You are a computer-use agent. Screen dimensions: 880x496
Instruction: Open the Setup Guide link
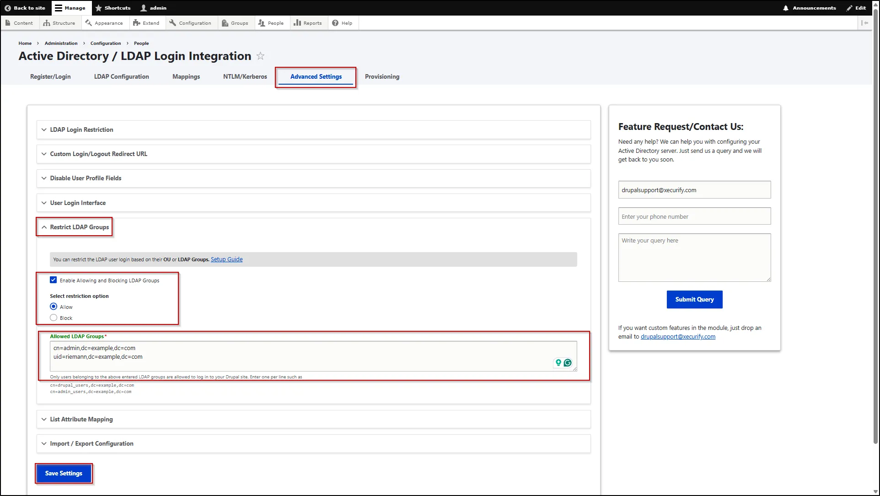tap(226, 259)
